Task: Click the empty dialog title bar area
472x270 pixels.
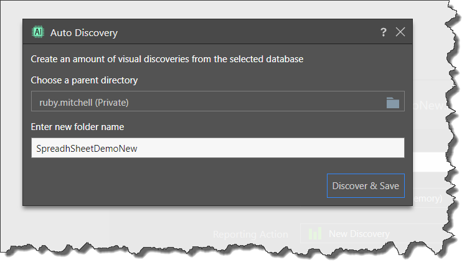Action: [x=247, y=32]
